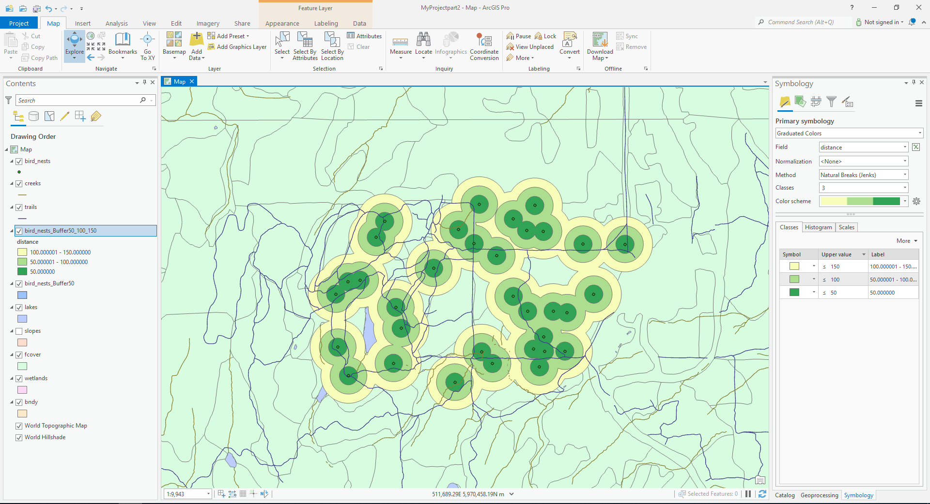Open the Labeling ribbon tab
The height and width of the screenshot is (504, 930).
pyautogui.click(x=325, y=23)
